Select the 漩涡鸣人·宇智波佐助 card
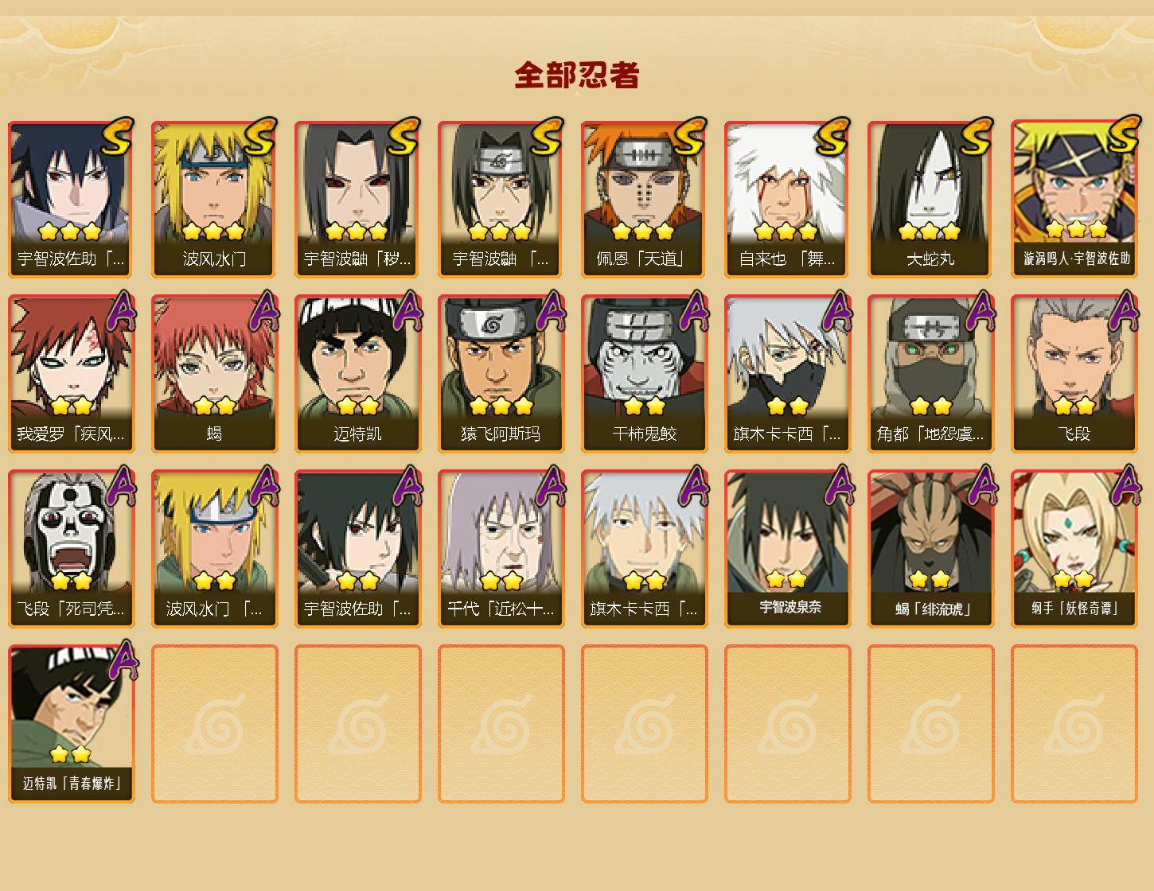This screenshot has height=891, width=1154. click(1074, 199)
